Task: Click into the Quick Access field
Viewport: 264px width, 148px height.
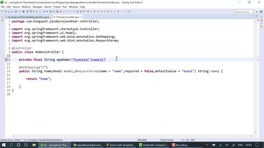Action: point(243,12)
